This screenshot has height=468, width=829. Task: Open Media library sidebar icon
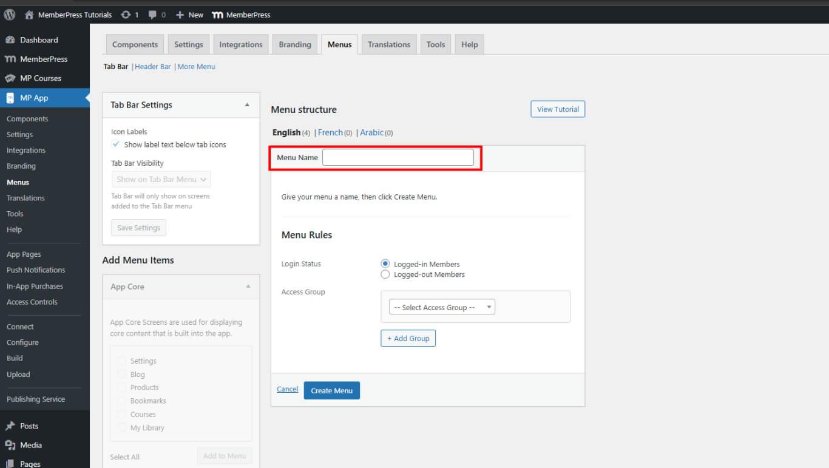(x=10, y=445)
